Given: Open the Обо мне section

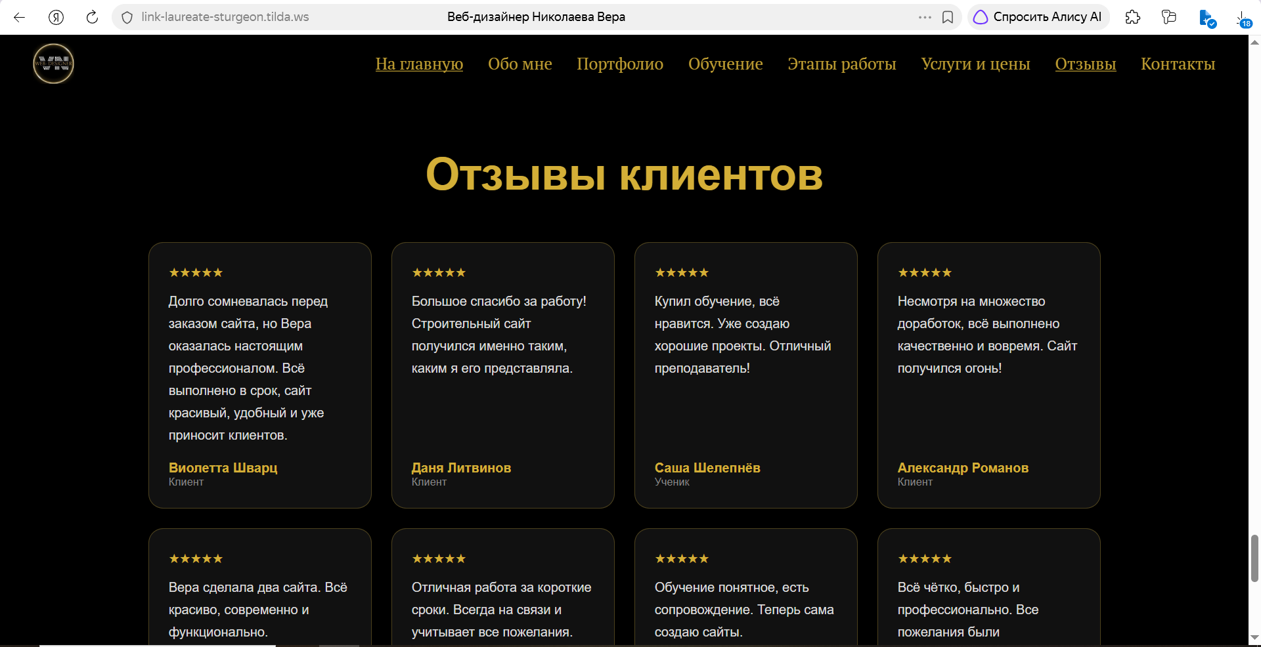Looking at the screenshot, I should (x=520, y=64).
